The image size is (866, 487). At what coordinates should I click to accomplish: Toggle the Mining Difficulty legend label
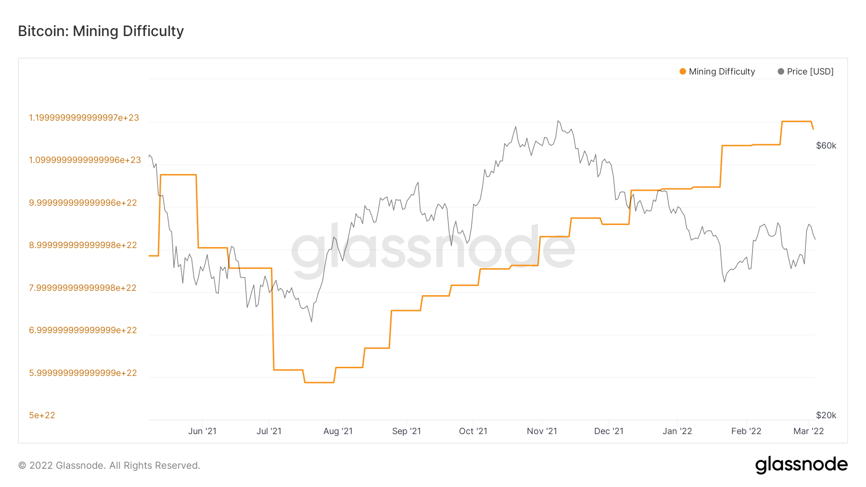(722, 72)
